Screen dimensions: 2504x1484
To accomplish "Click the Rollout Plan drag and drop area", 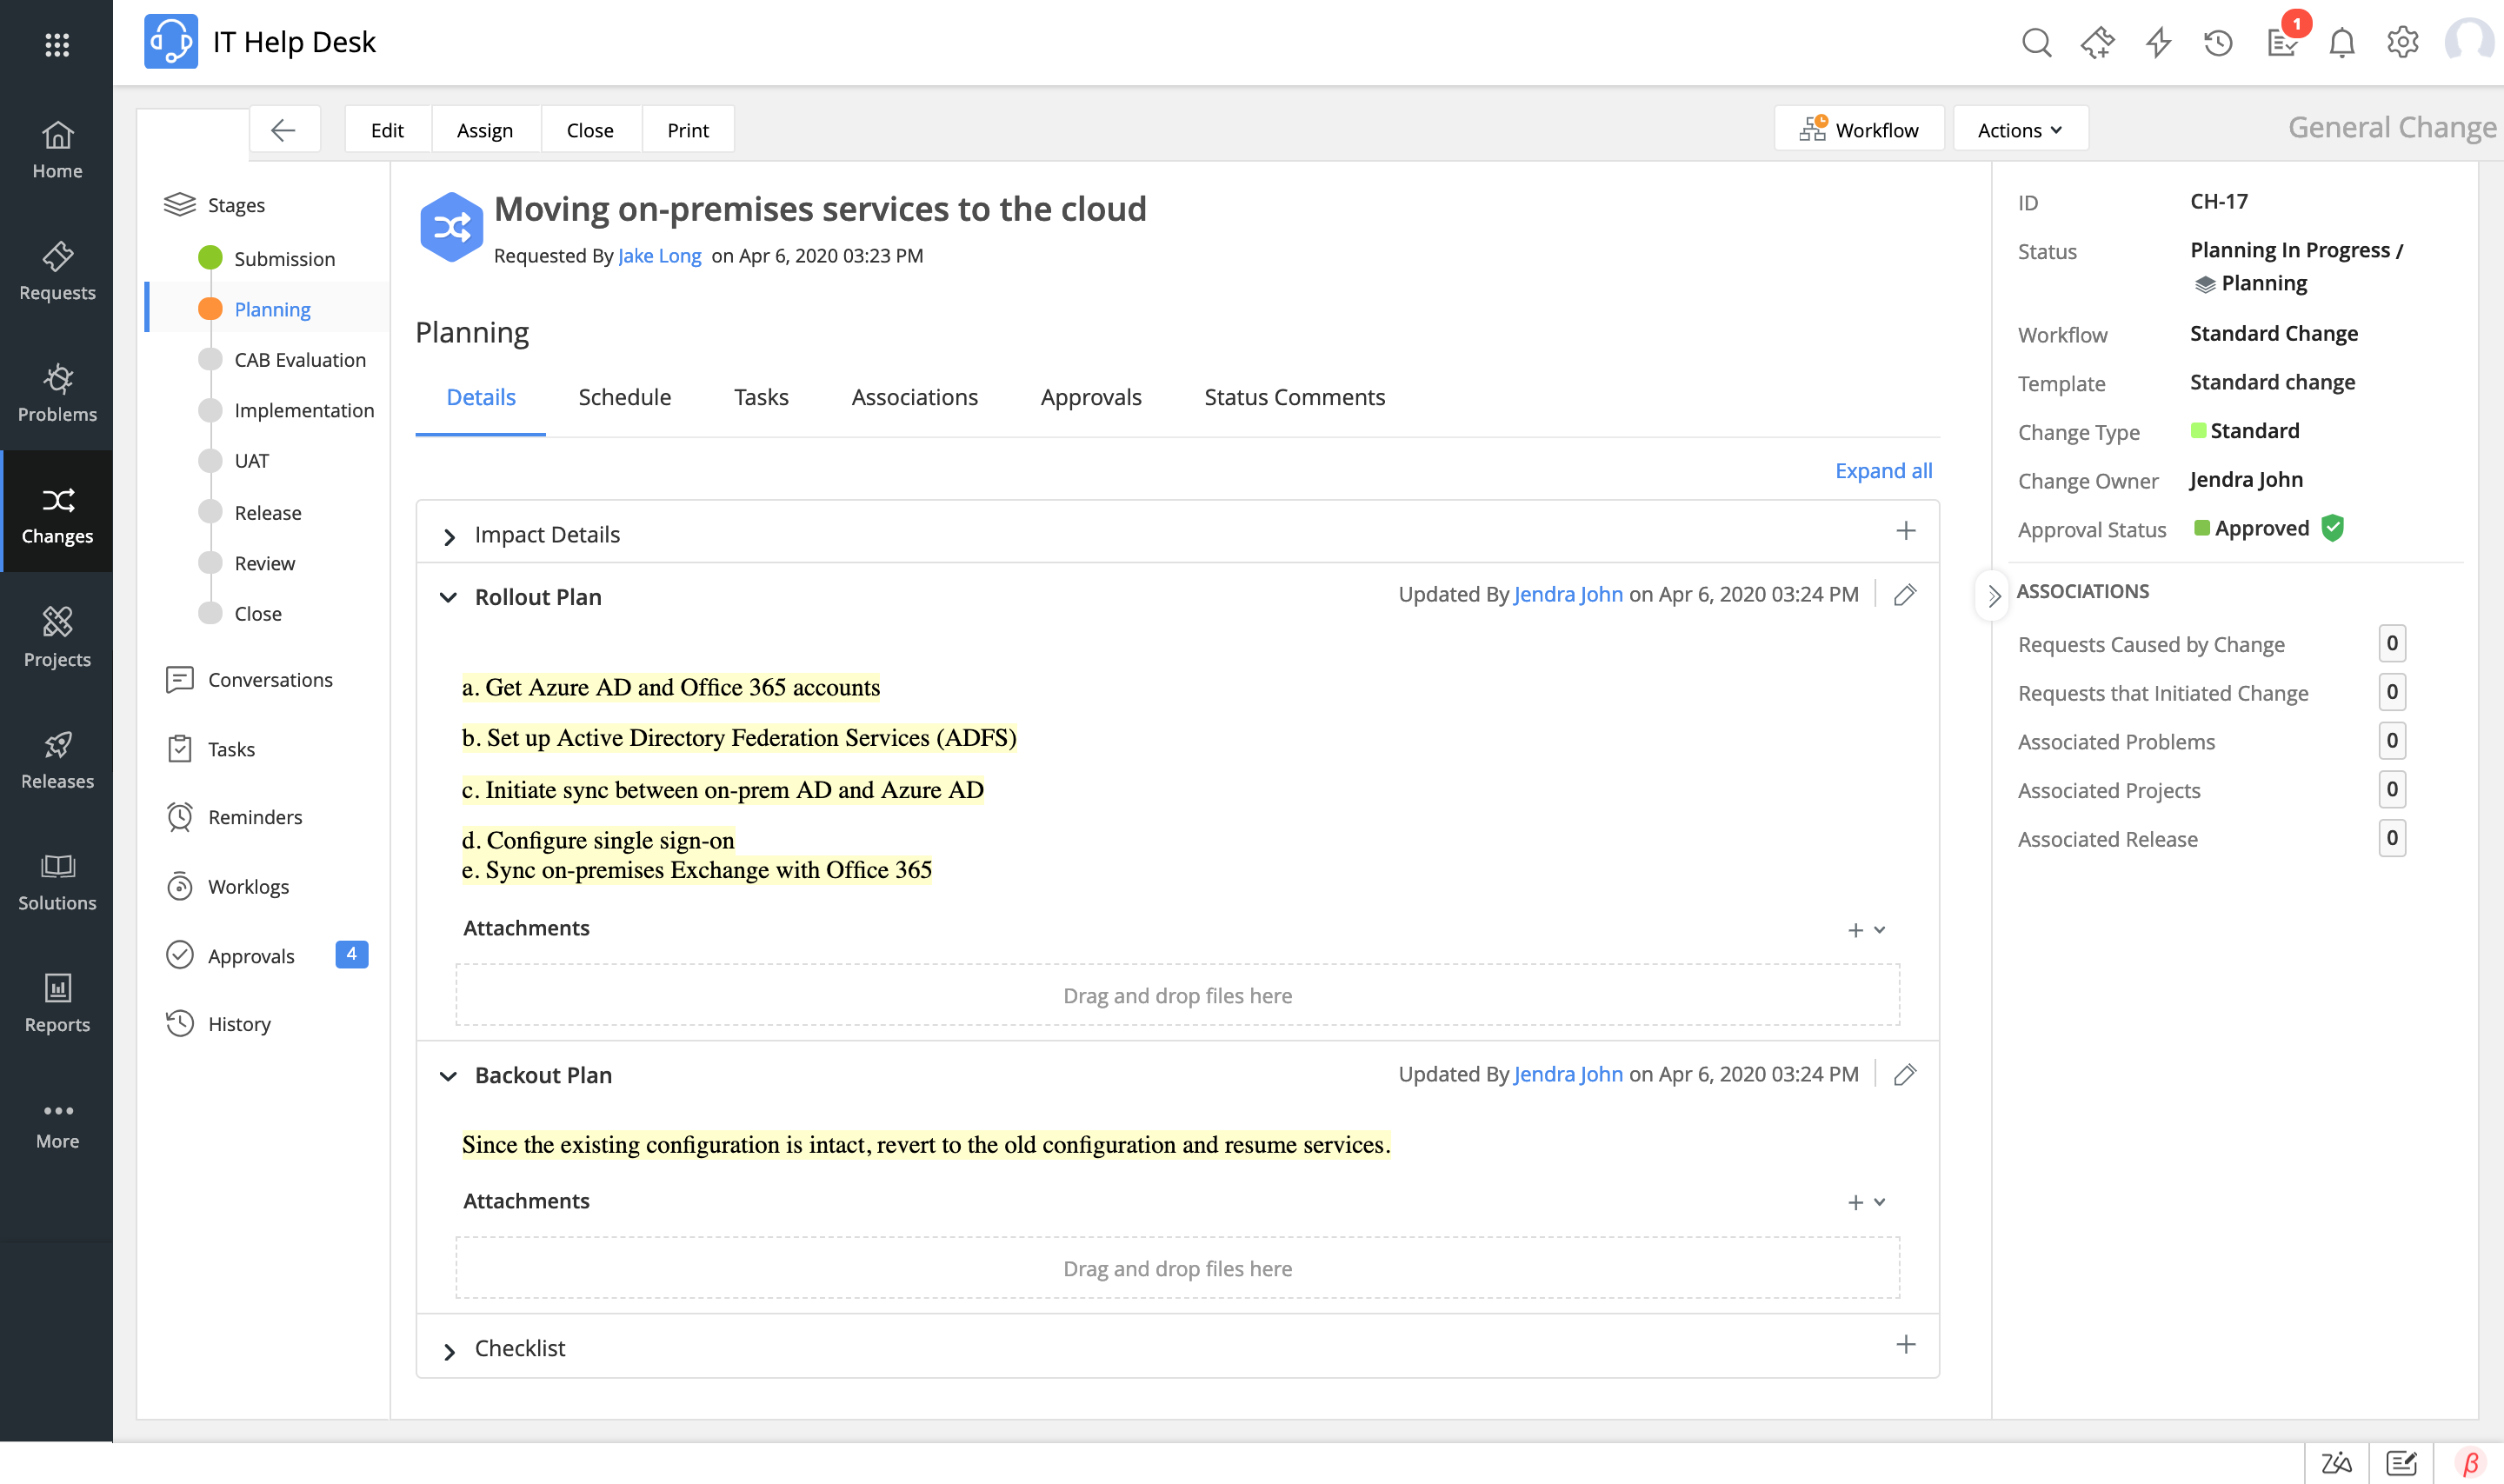I will [1177, 995].
